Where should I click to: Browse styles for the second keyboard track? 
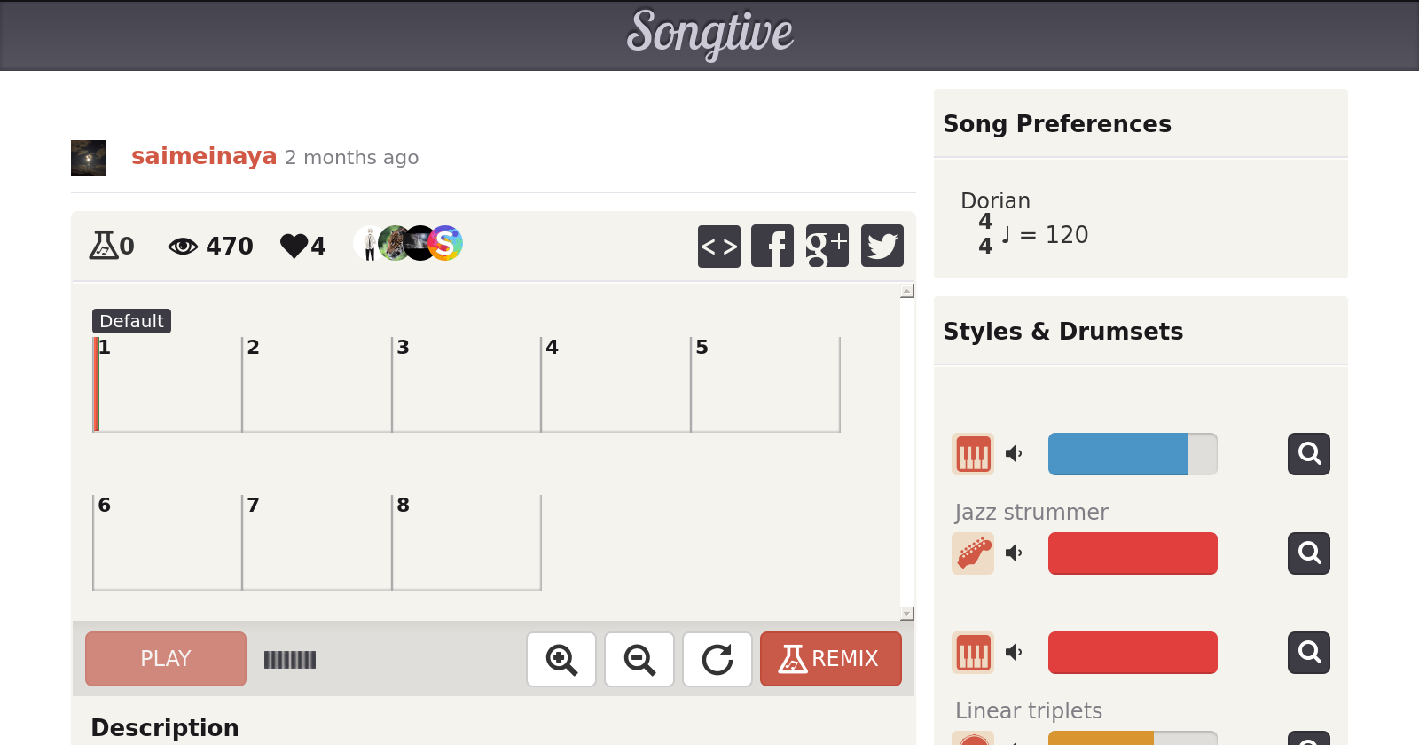click(1308, 653)
